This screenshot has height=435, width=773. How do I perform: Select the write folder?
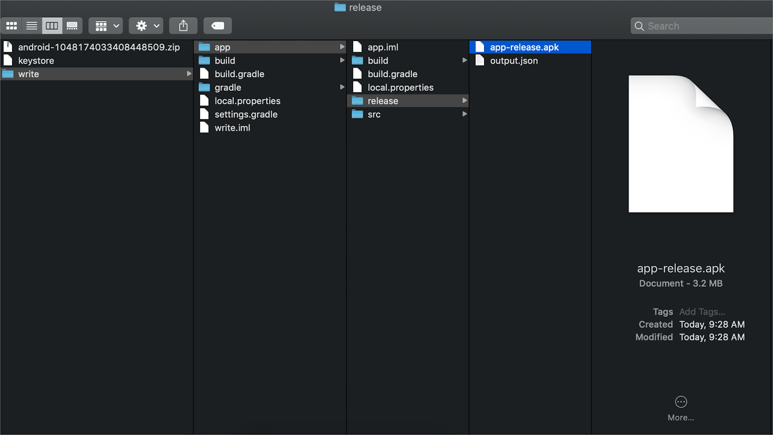pyautogui.click(x=97, y=74)
